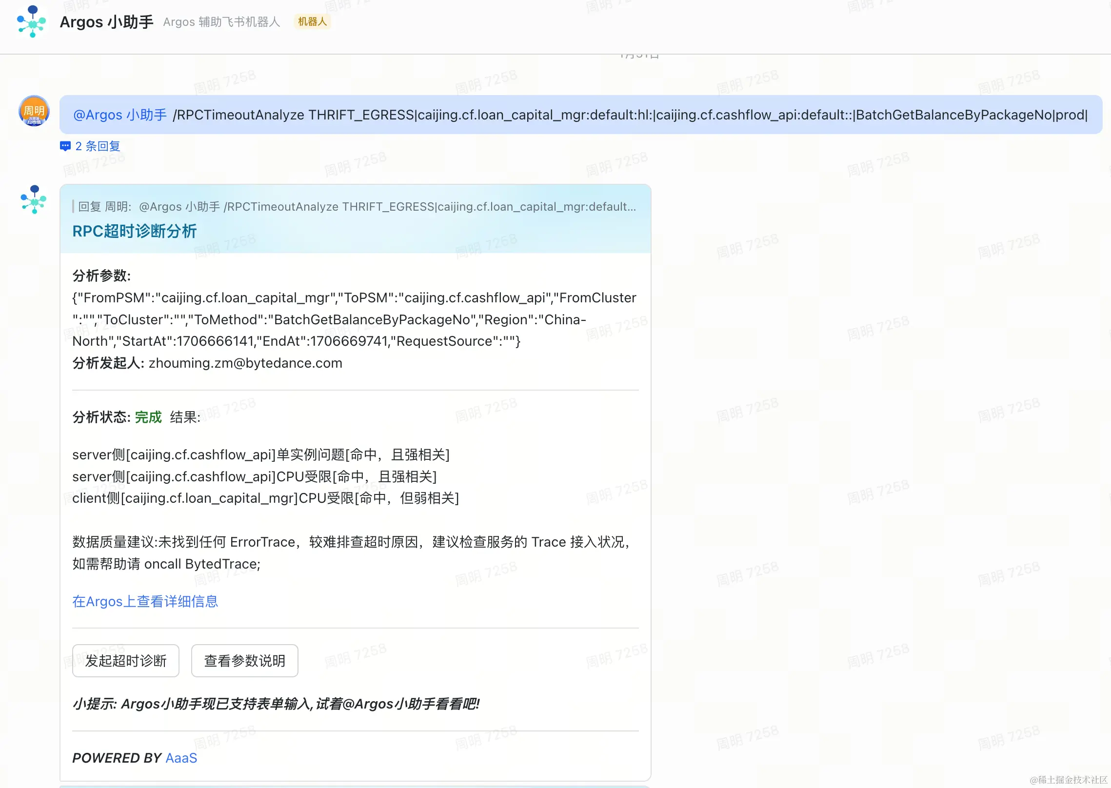Click the 机器人 tag badge
Screen dimensions: 1111x788
click(312, 21)
